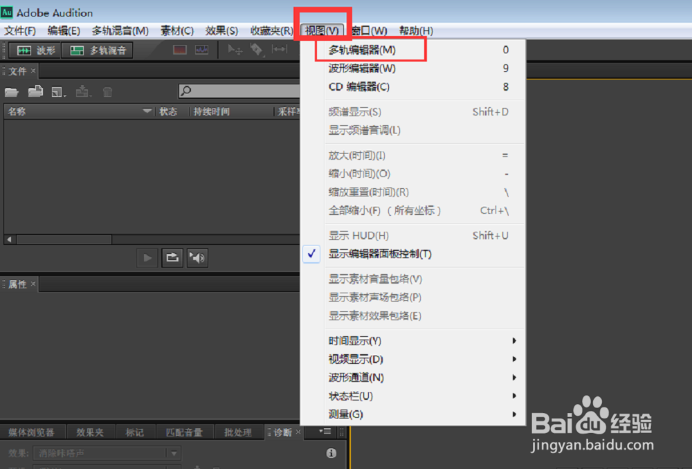692x469 pixels.
Task: Switch to the 媒体浏览器 tab
Action: coord(31,432)
